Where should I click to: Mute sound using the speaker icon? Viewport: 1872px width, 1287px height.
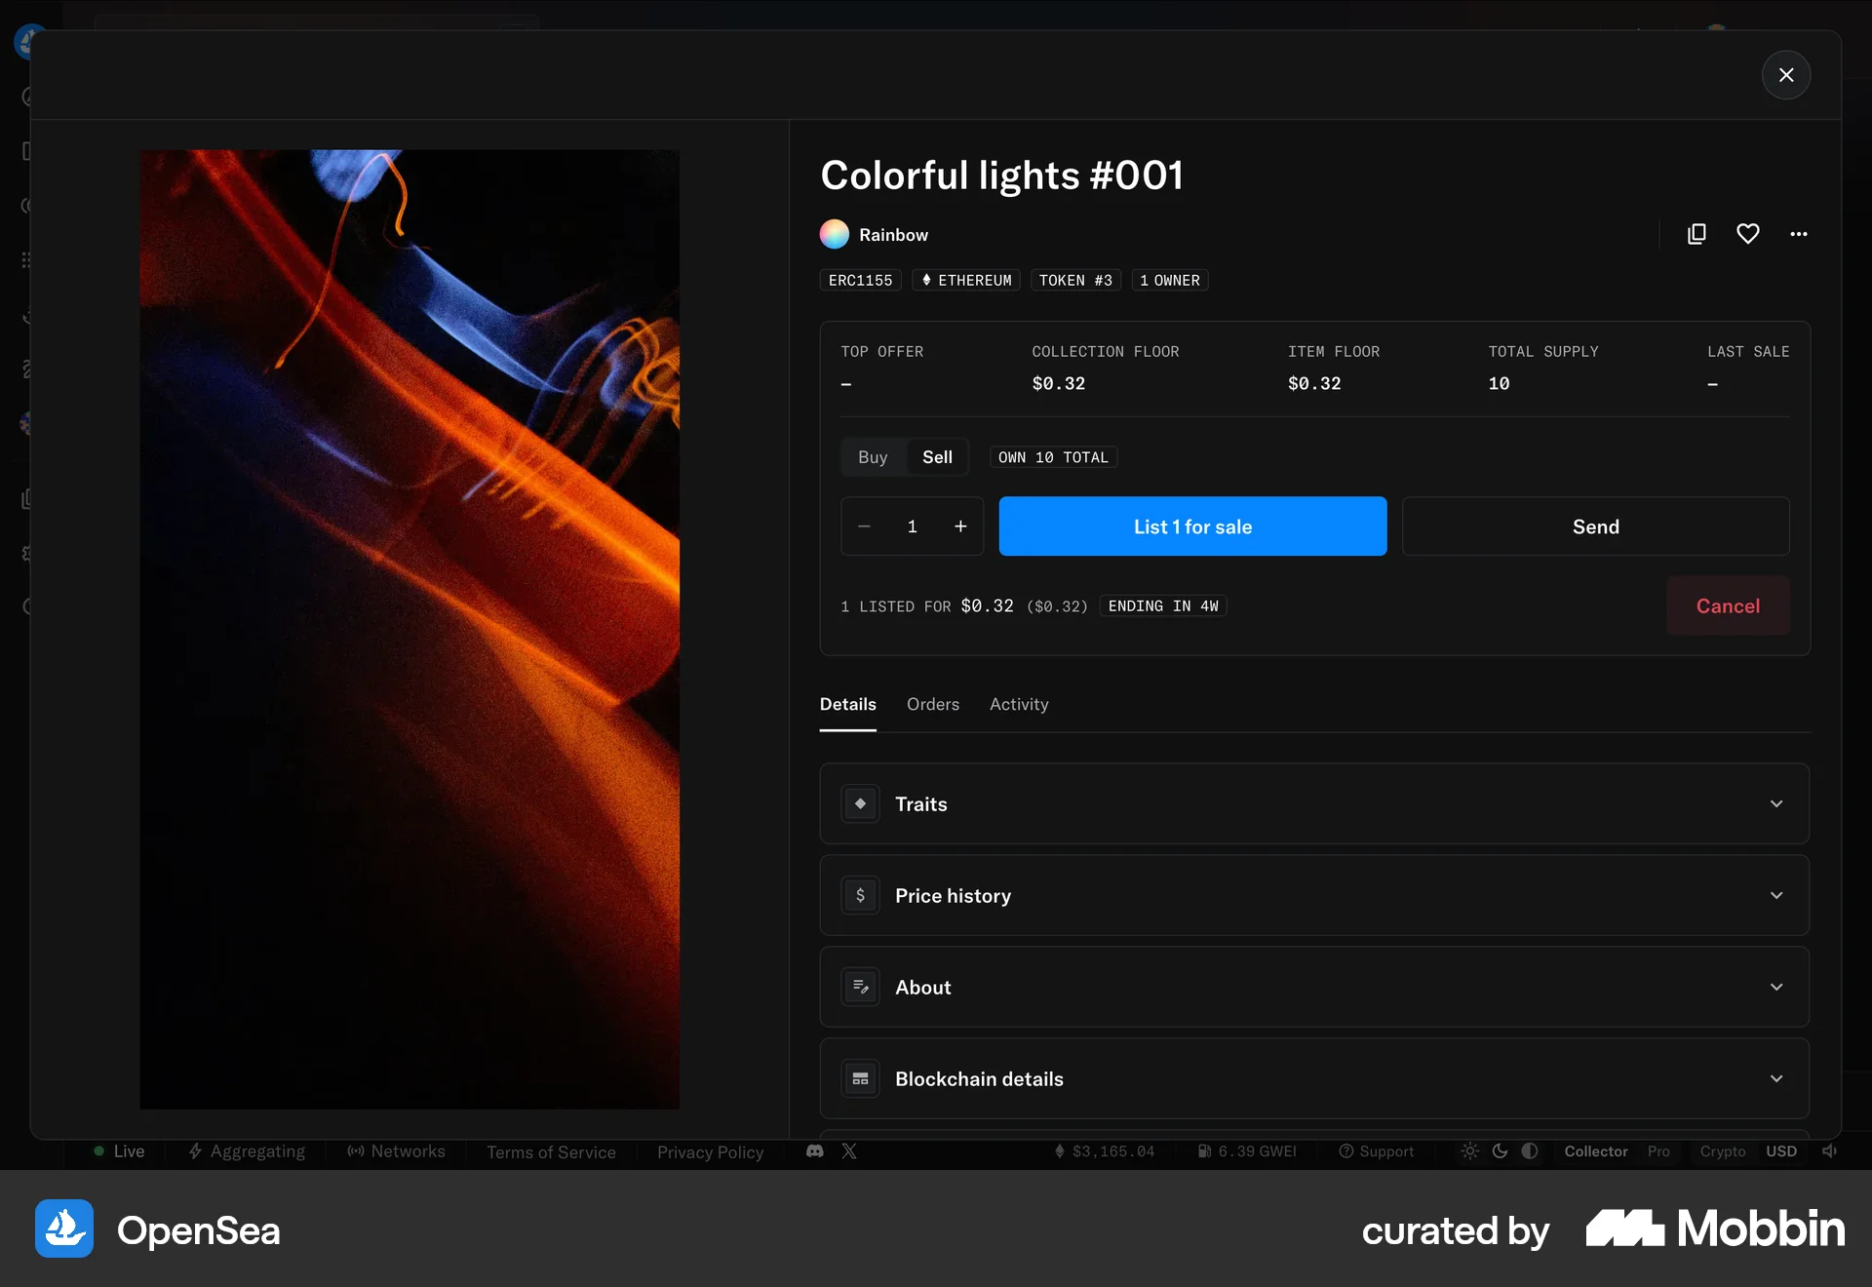tap(1830, 1151)
